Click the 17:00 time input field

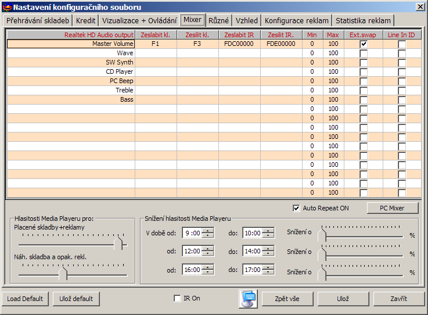(253, 270)
